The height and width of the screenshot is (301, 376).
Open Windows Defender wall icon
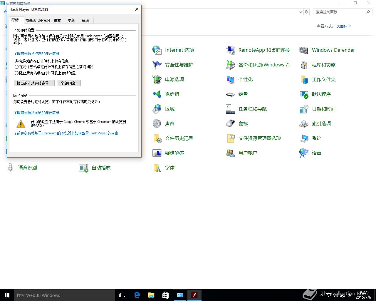tap(304, 50)
